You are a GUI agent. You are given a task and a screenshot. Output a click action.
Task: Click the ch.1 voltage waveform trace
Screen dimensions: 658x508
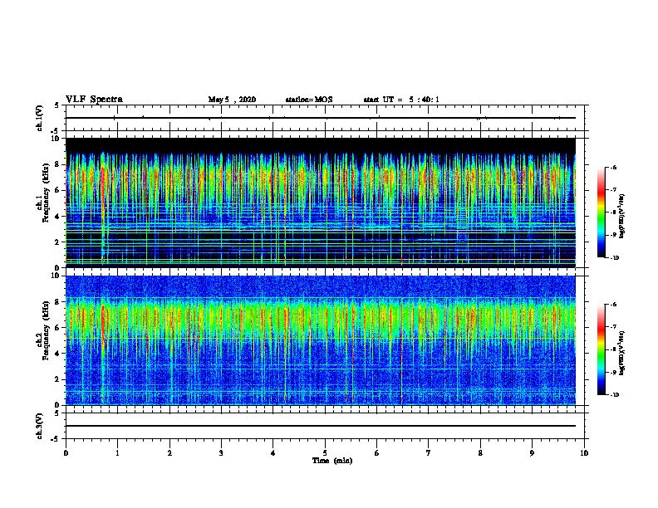point(321,118)
